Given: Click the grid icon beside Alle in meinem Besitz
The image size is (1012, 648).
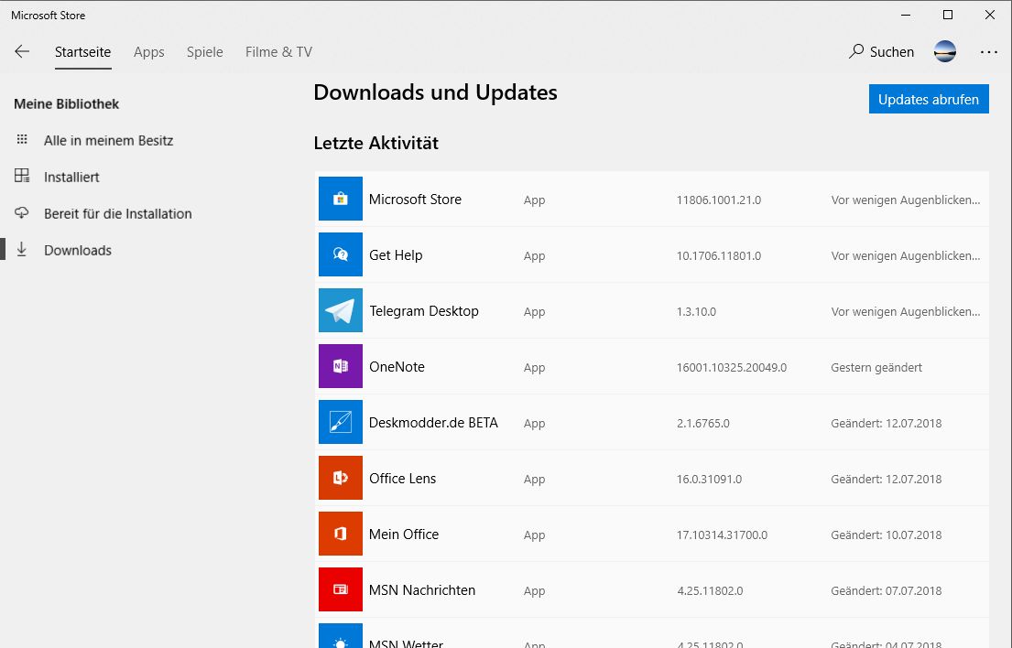Looking at the screenshot, I should (22, 139).
